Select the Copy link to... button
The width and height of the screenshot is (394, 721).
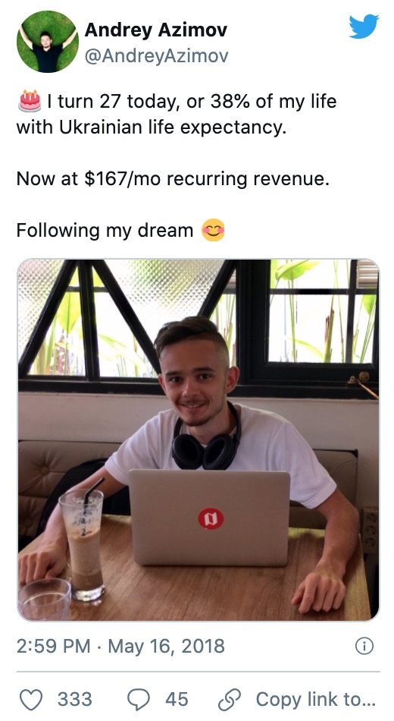(316, 700)
